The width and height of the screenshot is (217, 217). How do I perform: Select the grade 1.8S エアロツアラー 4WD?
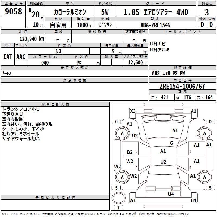point(156,12)
